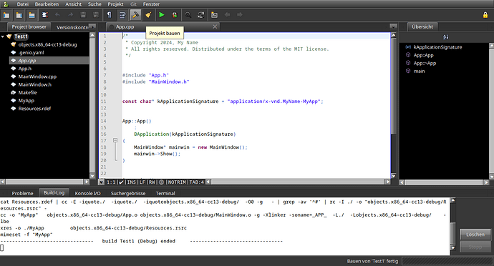Open the editor tab list dropdown
The width and height of the screenshot is (494, 266).
click(x=393, y=26)
